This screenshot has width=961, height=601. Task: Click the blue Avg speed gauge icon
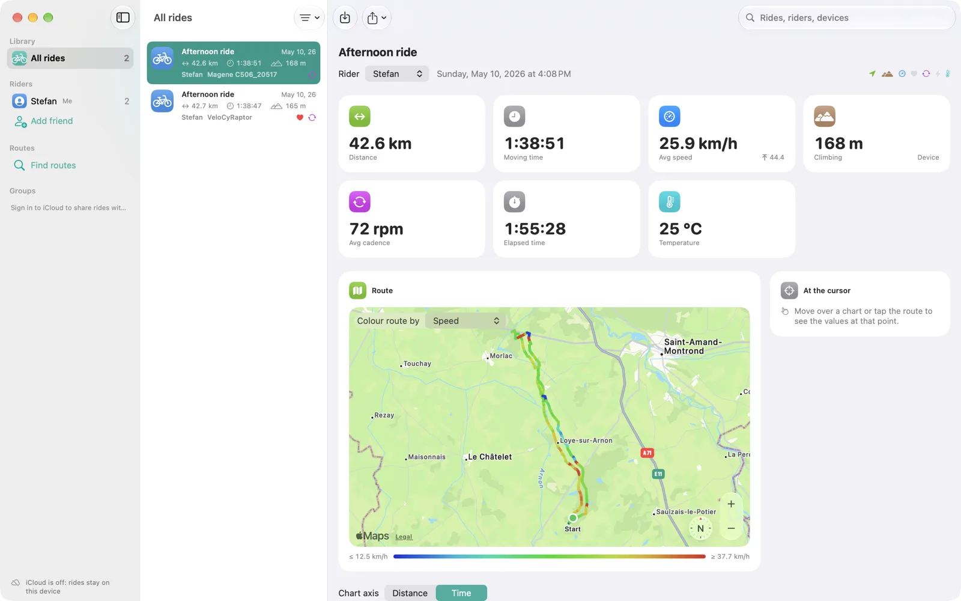point(670,117)
